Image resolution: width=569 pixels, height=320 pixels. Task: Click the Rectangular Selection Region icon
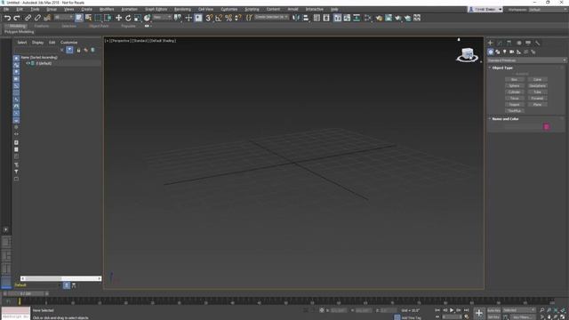coord(98,18)
